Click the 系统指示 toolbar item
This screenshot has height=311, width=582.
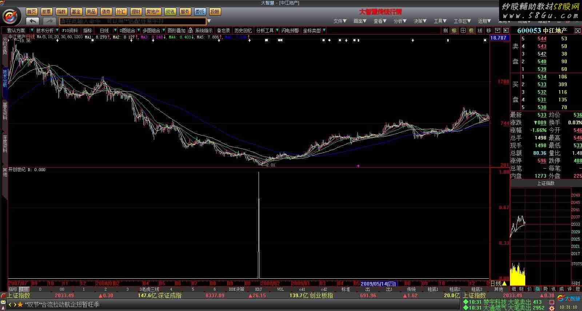204,31
